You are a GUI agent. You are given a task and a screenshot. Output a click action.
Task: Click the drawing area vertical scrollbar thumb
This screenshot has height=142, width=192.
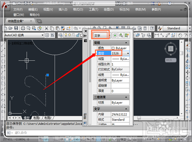pos(181,53)
